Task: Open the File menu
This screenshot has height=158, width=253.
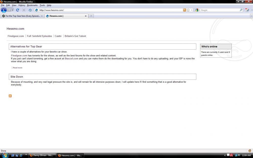Action: click(3, 5)
